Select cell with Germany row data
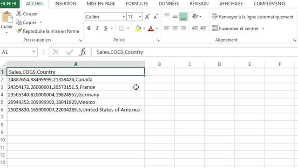The width and height of the screenshot is (298, 168). (x=76, y=95)
